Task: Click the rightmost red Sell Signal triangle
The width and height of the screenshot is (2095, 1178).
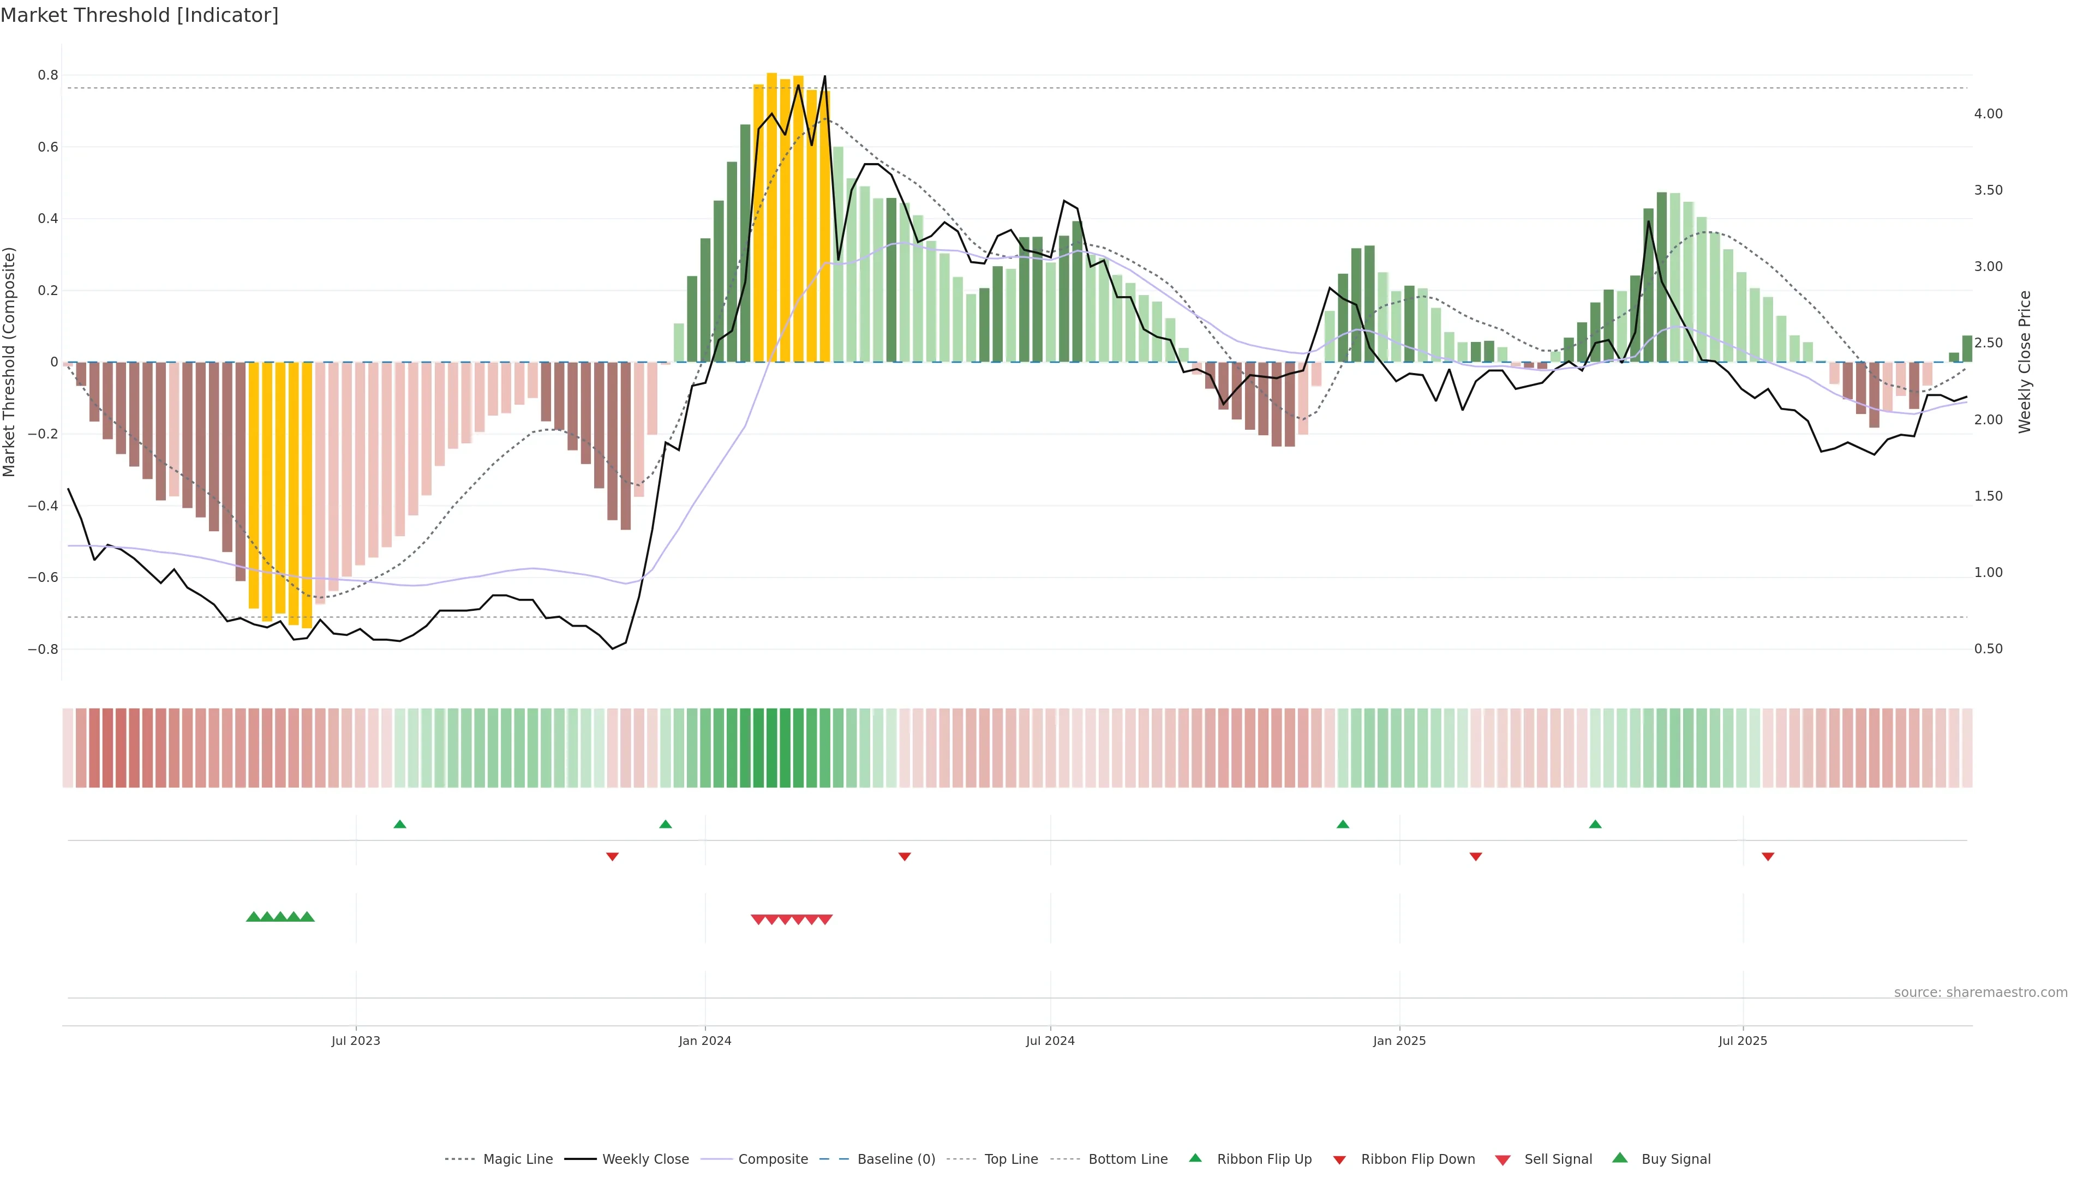Action: point(825,919)
